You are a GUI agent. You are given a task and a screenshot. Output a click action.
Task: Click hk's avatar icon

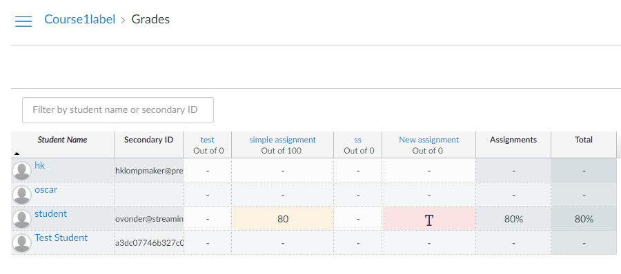pos(22,171)
